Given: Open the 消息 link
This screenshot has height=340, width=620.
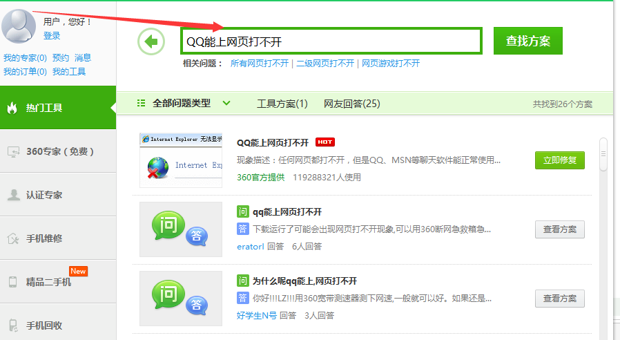Looking at the screenshot, I should [x=83, y=58].
